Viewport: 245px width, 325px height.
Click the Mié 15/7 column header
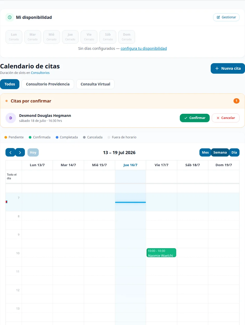coord(99,165)
